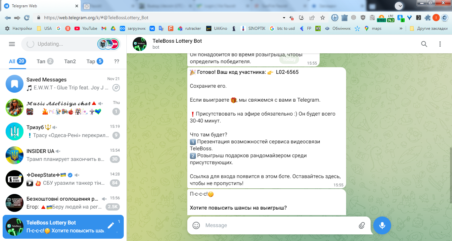Viewport: 452px width, 241px height.
Task: Open the chat's three-dot more options menu
Action: click(x=440, y=44)
